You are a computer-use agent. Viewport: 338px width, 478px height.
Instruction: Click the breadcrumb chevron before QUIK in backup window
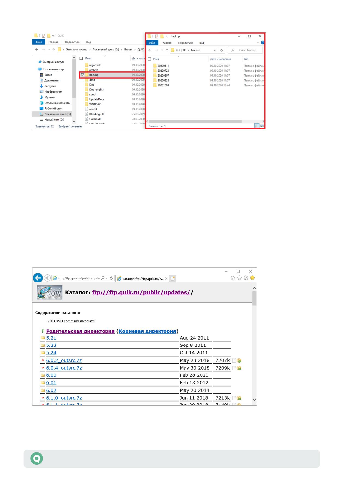(x=177, y=50)
